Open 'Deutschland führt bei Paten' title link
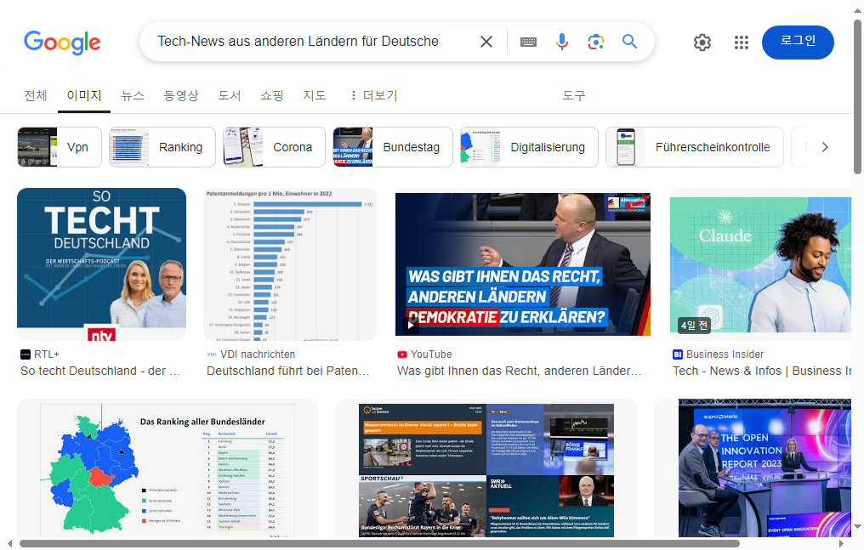864x550 pixels. tap(287, 371)
